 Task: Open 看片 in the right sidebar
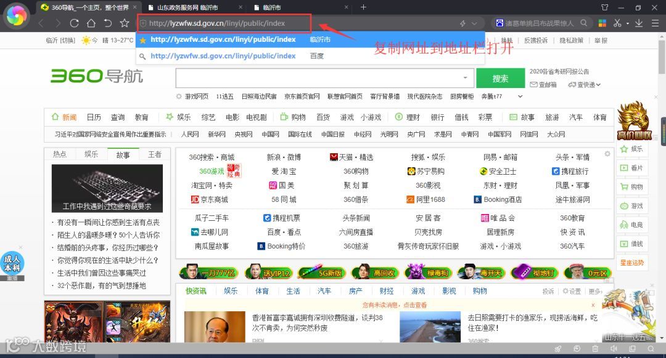(631, 168)
